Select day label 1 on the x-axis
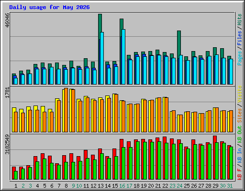The height and width of the screenshot is (191, 245). point(16,186)
